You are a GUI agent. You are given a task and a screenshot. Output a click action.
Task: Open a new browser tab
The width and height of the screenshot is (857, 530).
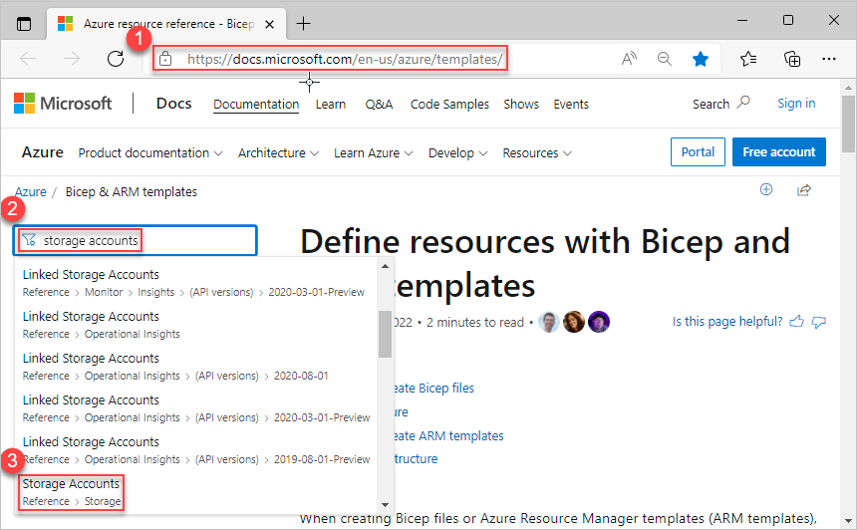[x=303, y=24]
